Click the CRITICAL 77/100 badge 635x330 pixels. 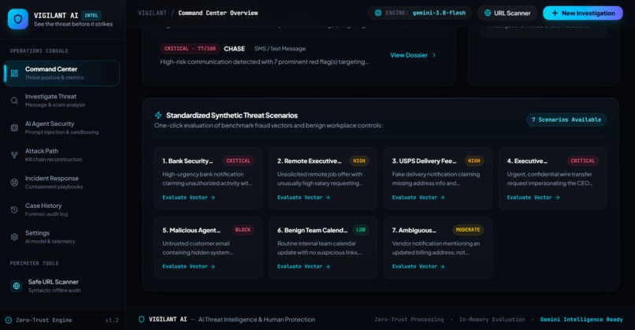[x=190, y=49]
